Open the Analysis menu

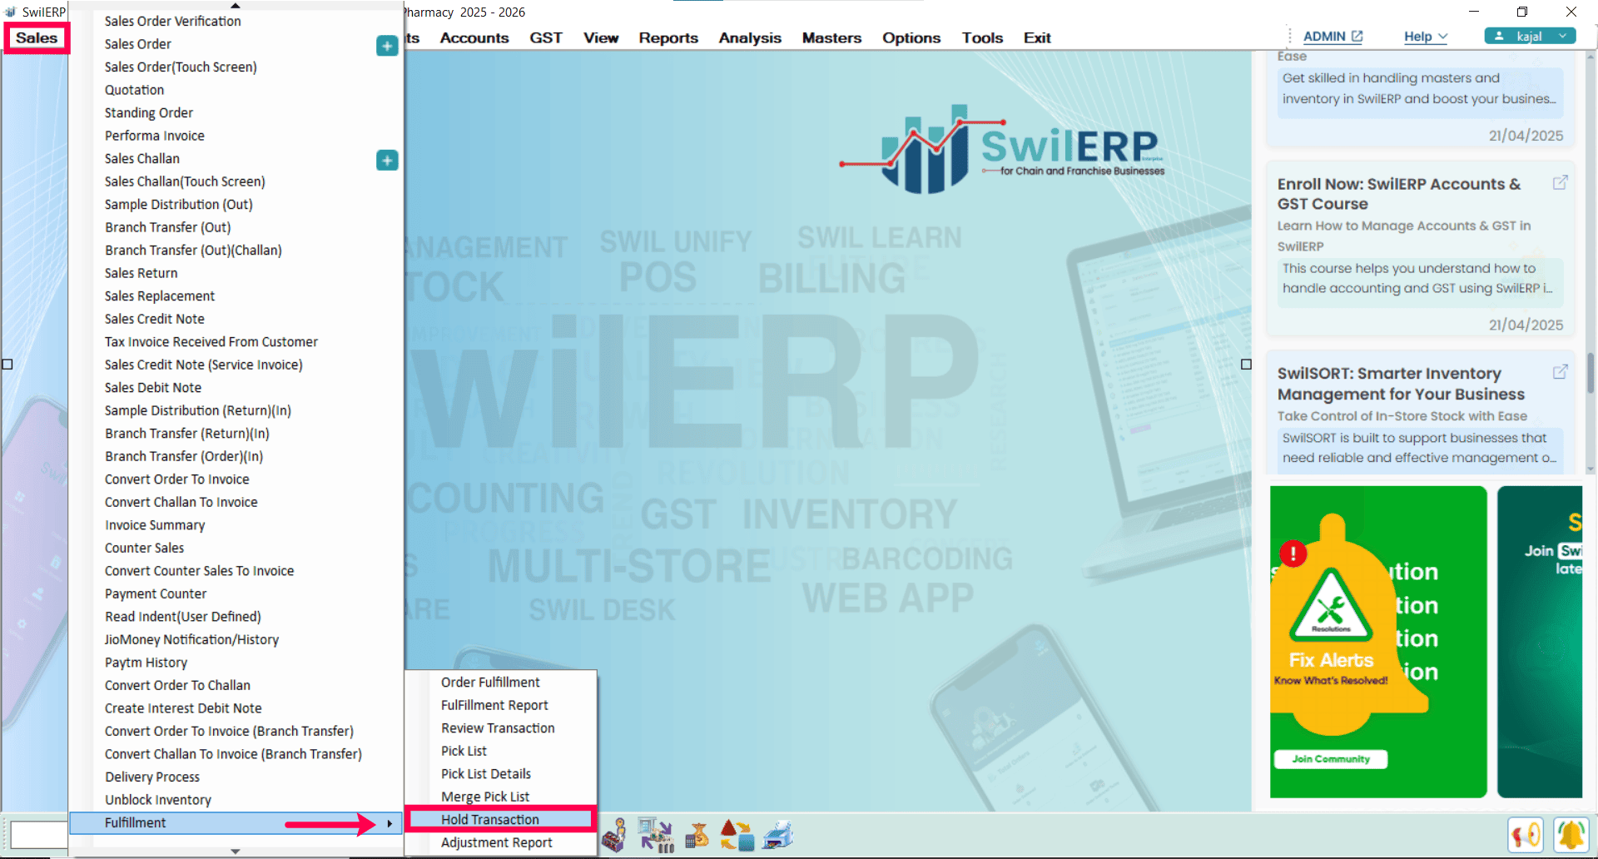point(750,38)
